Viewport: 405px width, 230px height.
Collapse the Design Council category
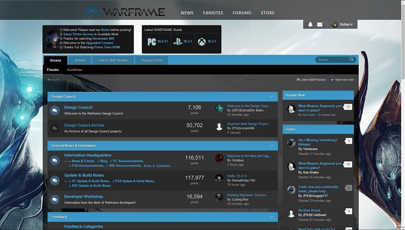tap(271, 97)
